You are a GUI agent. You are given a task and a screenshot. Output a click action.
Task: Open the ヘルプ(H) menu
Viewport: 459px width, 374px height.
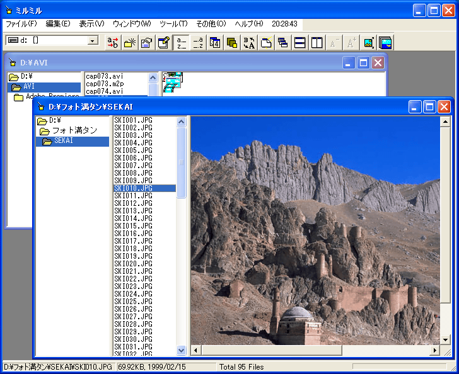pyautogui.click(x=249, y=24)
